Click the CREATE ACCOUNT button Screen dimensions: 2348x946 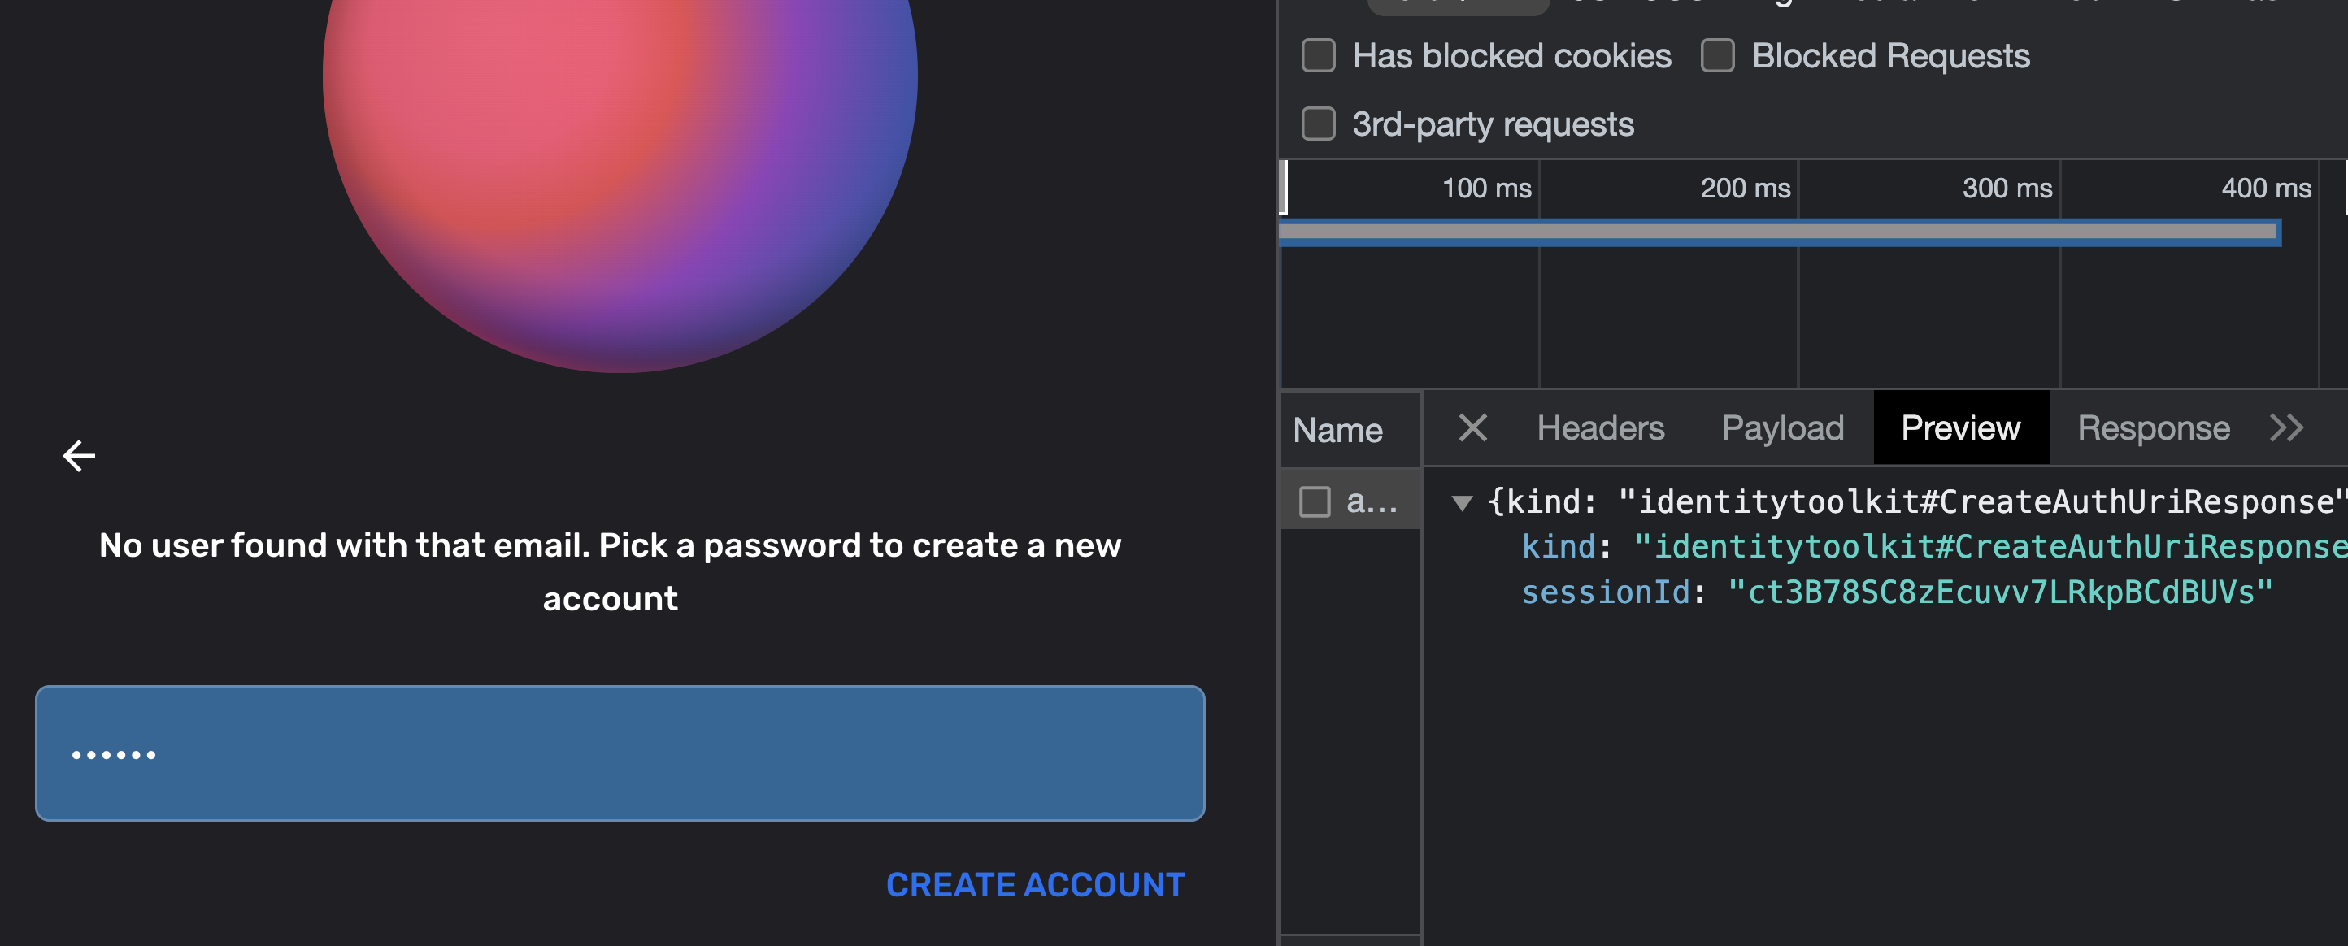click(1036, 883)
